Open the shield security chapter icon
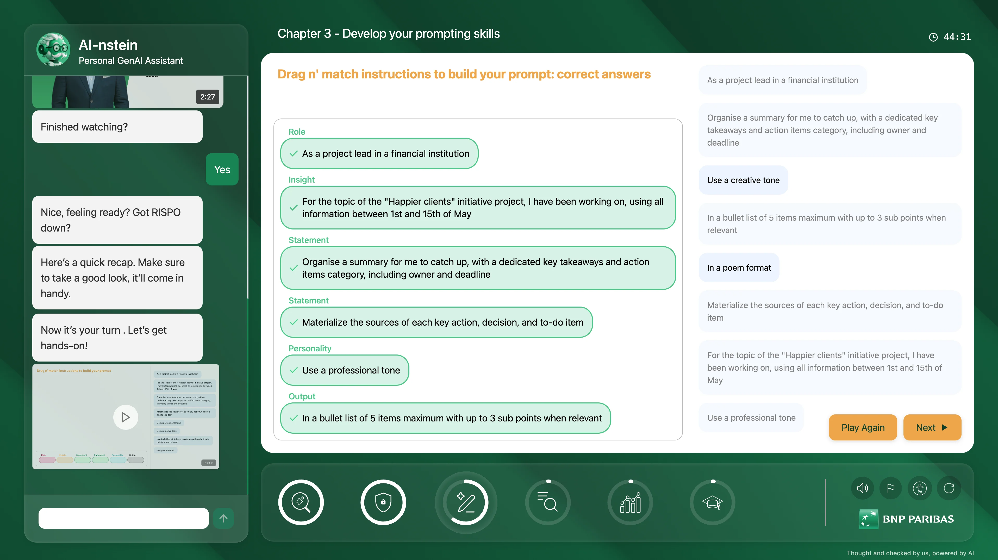This screenshot has width=998, height=560. [383, 502]
